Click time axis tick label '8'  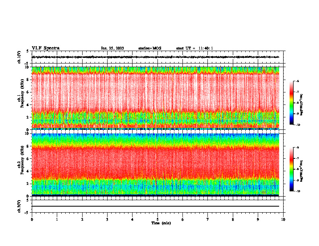(x=233, y=219)
